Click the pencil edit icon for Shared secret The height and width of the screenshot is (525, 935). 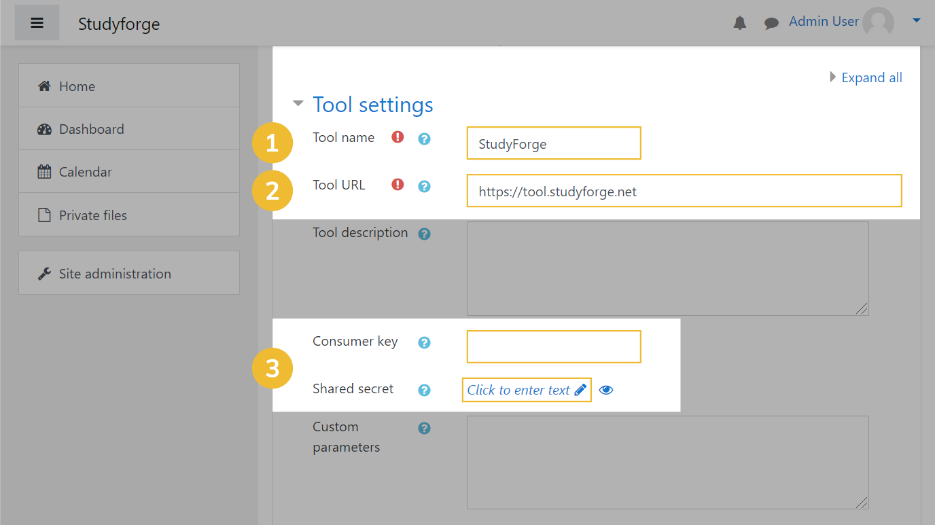pyautogui.click(x=580, y=390)
